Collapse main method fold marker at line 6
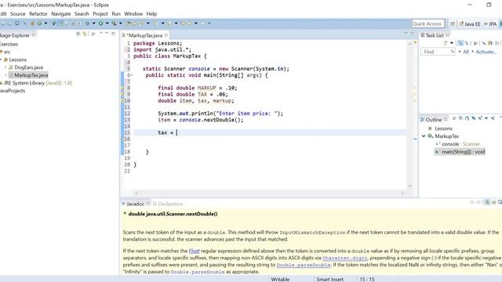Image resolution: width=502 pixels, height=282 pixels. 131,75
